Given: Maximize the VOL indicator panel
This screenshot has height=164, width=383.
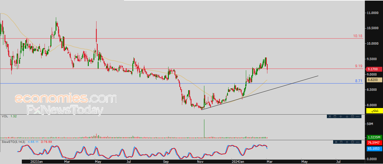Looking at the screenshot, I should pyautogui.click(x=335, y=116).
